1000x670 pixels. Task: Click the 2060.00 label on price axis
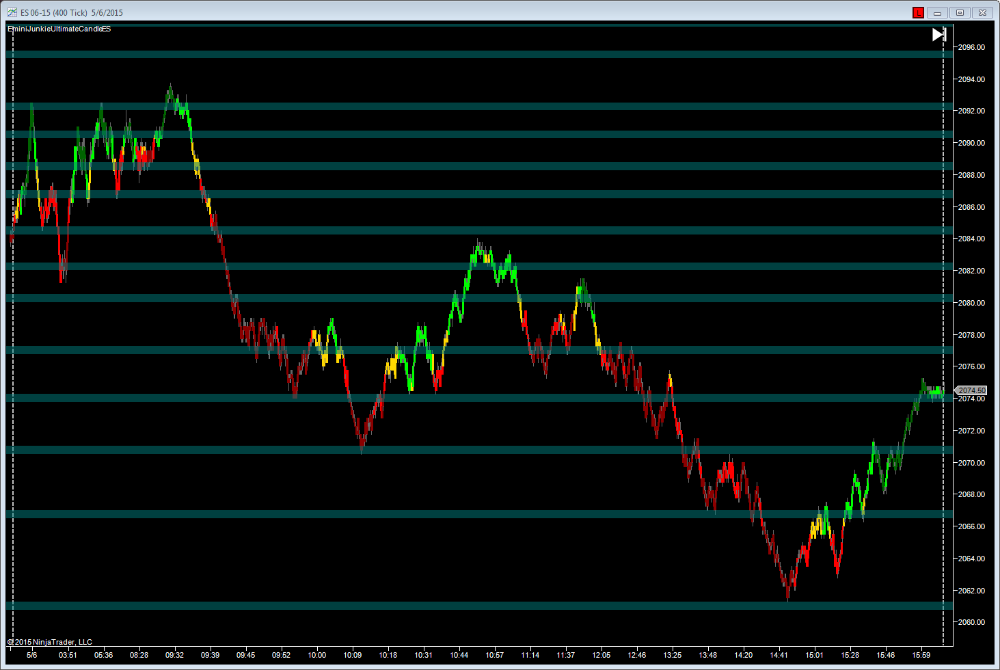pyautogui.click(x=971, y=622)
